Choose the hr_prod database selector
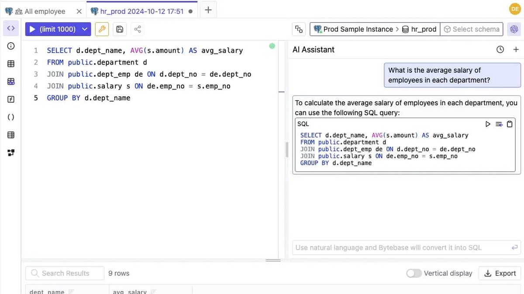This screenshot has height=294, width=524. 419,29
